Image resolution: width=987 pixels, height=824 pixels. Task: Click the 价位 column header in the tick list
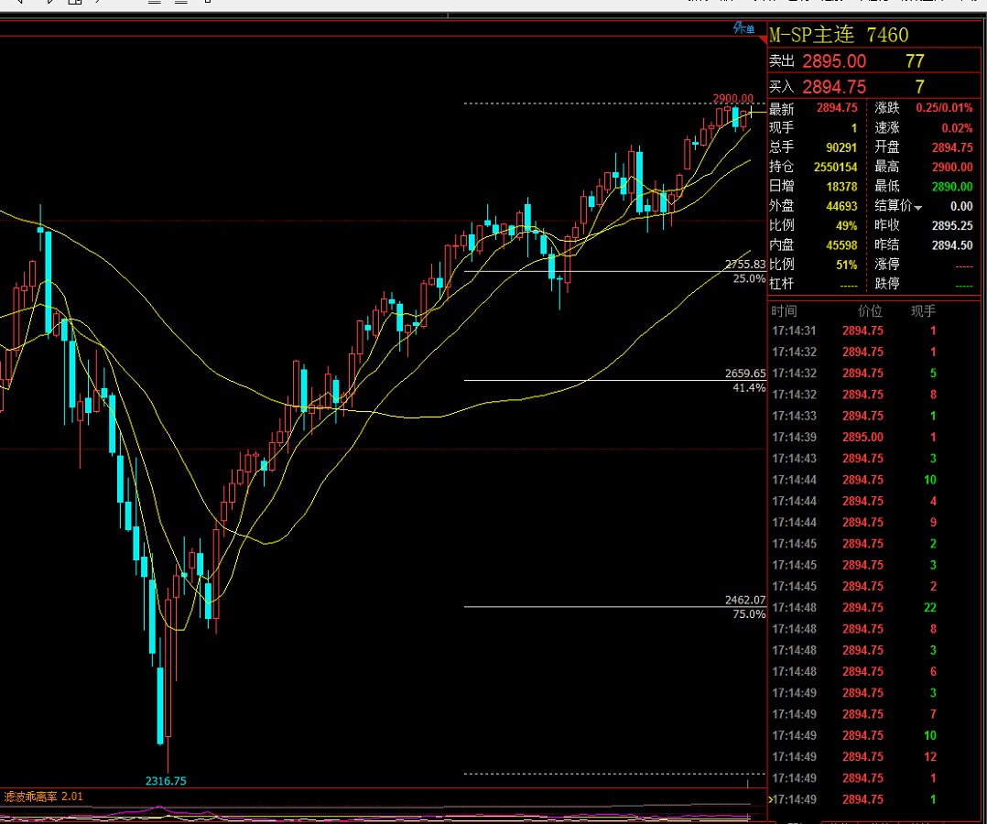[x=870, y=311]
